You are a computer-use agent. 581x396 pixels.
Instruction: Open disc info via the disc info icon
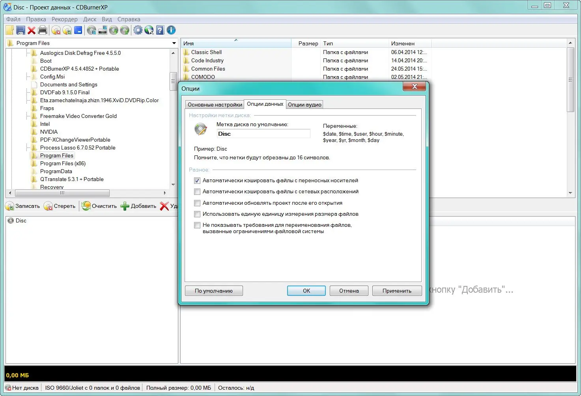click(91, 30)
